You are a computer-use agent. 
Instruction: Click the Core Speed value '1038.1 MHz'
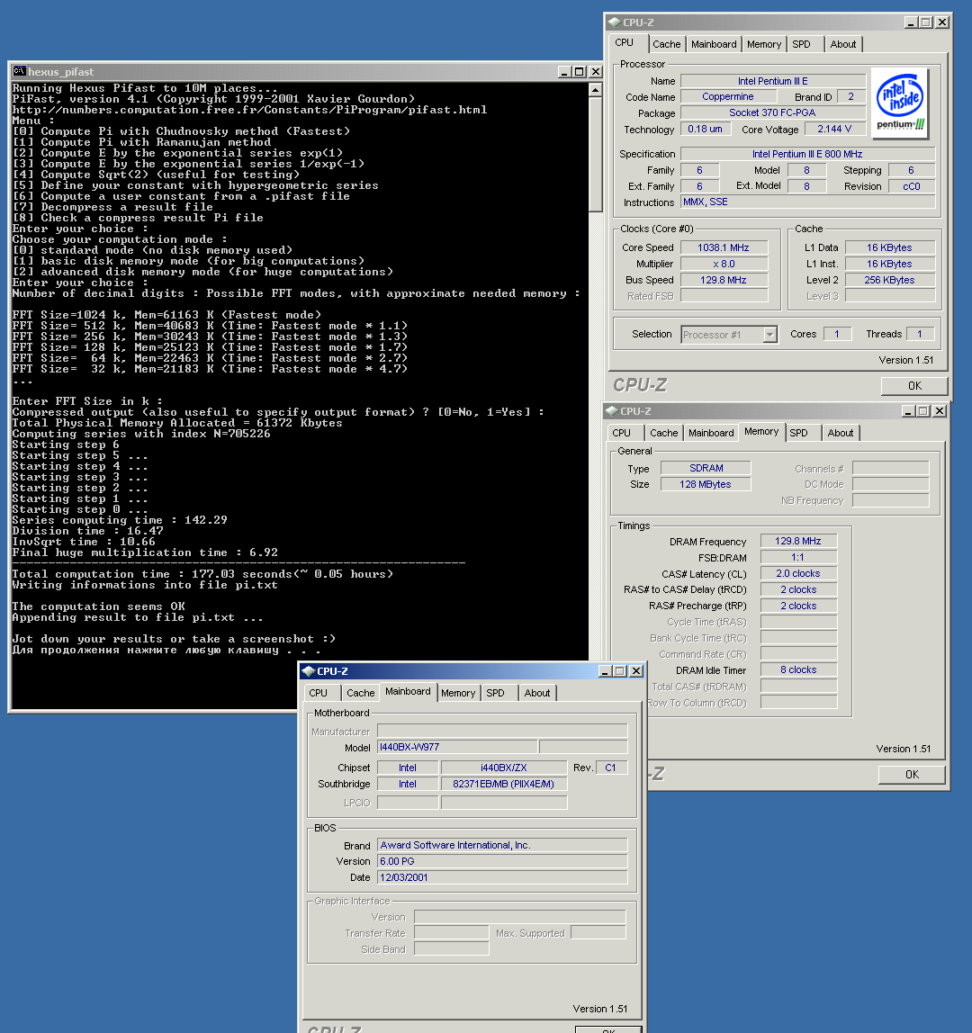pos(724,247)
